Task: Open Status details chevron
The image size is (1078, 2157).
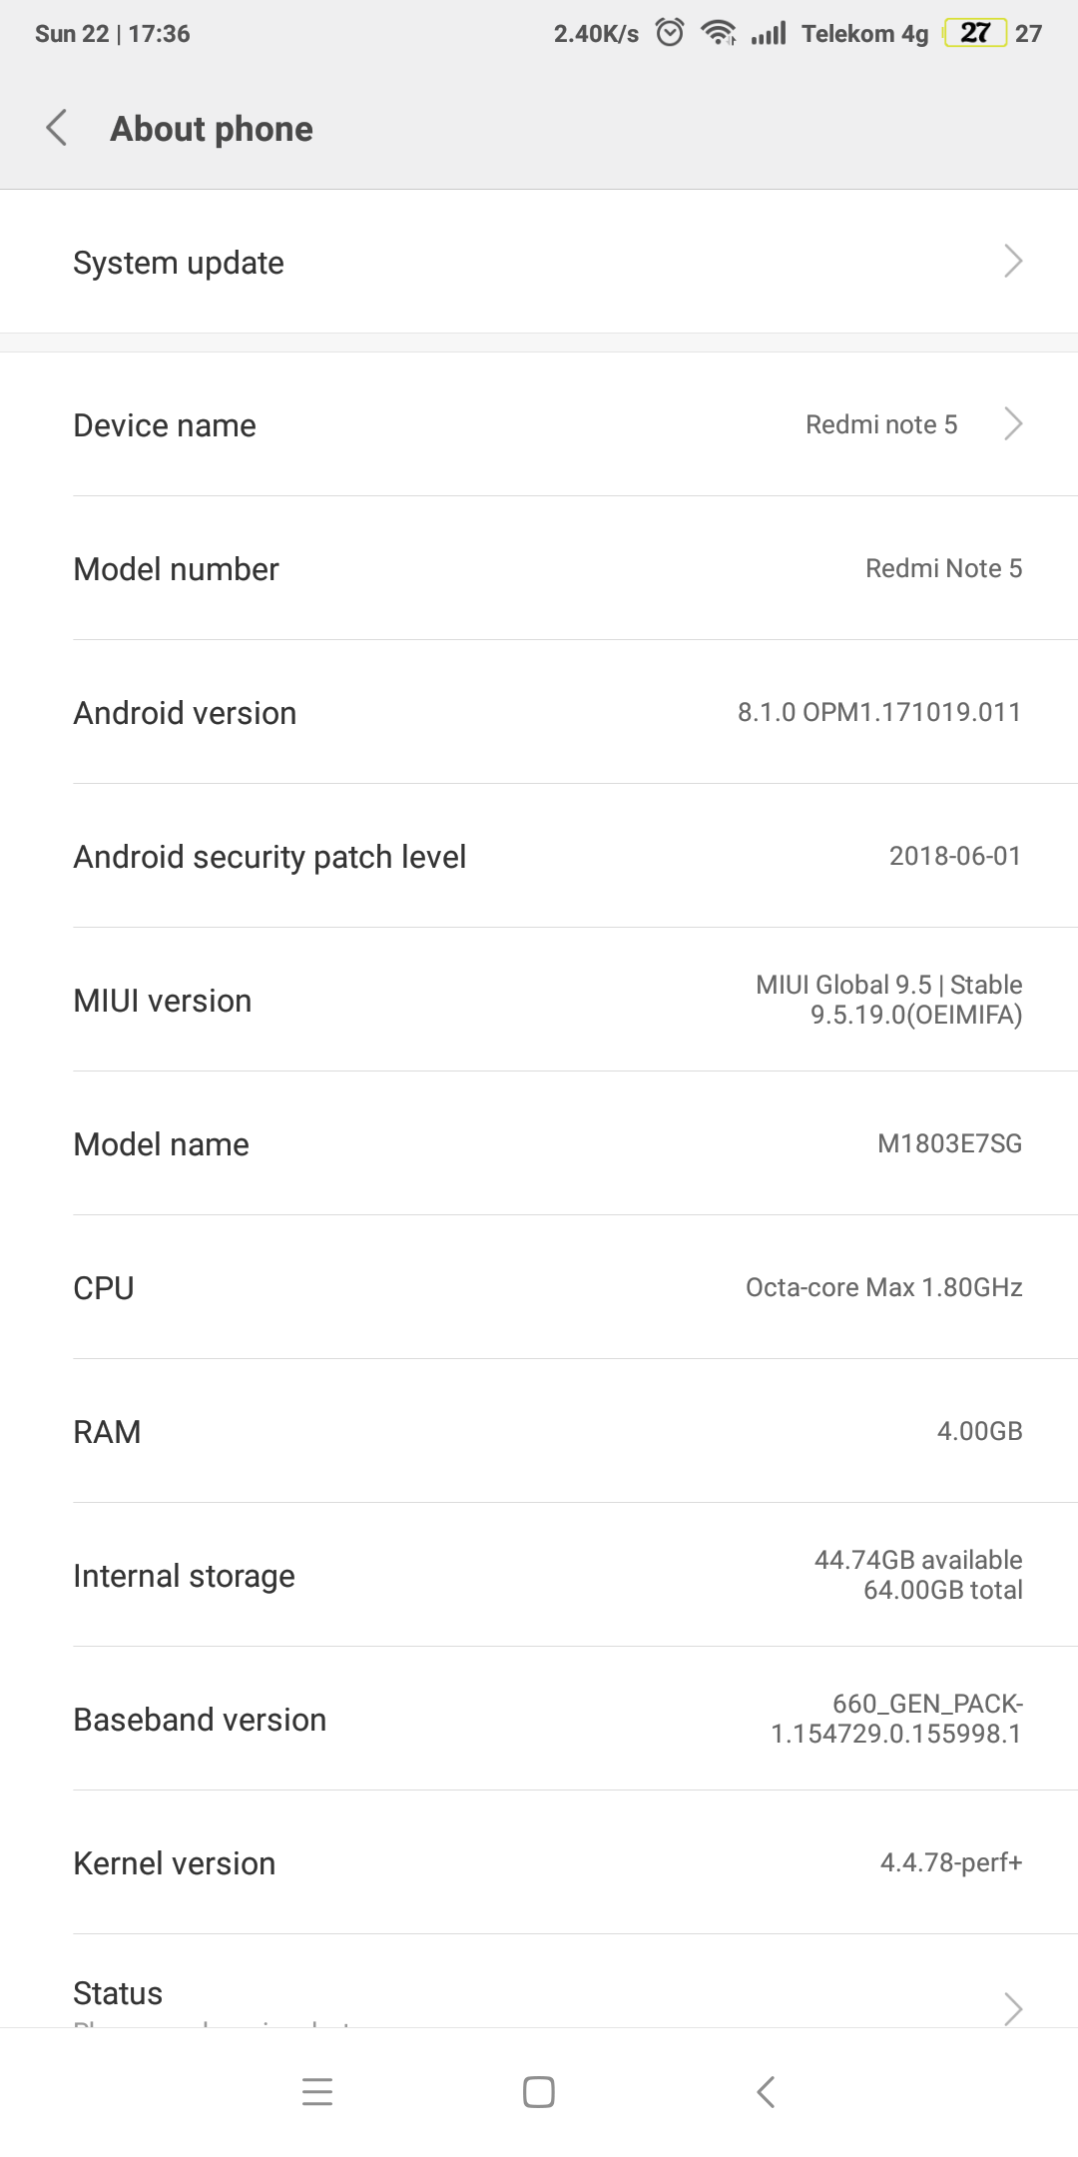Action: click(1012, 2007)
